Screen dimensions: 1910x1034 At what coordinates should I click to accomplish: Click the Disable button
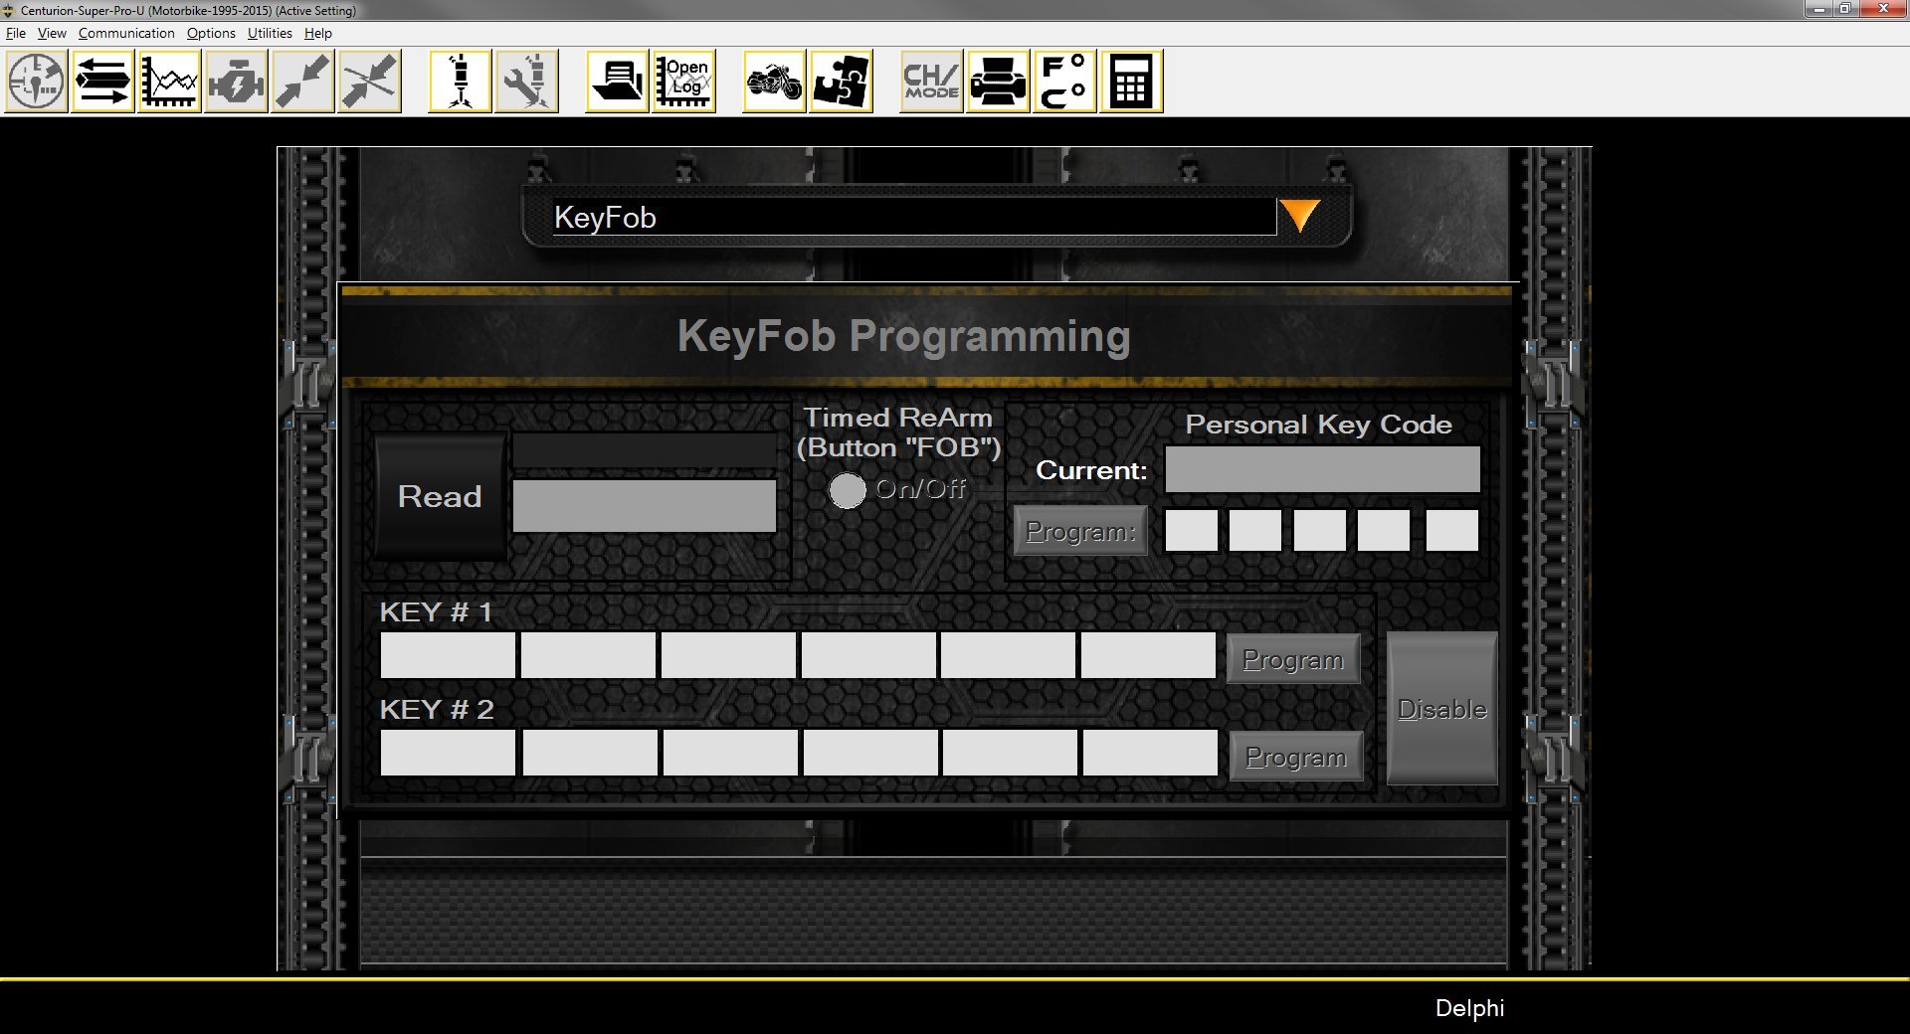coord(1441,709)
